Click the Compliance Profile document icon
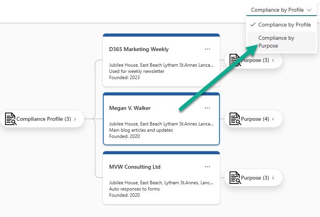Viewport: 320px width, 217px height. [x=10, y=119]
